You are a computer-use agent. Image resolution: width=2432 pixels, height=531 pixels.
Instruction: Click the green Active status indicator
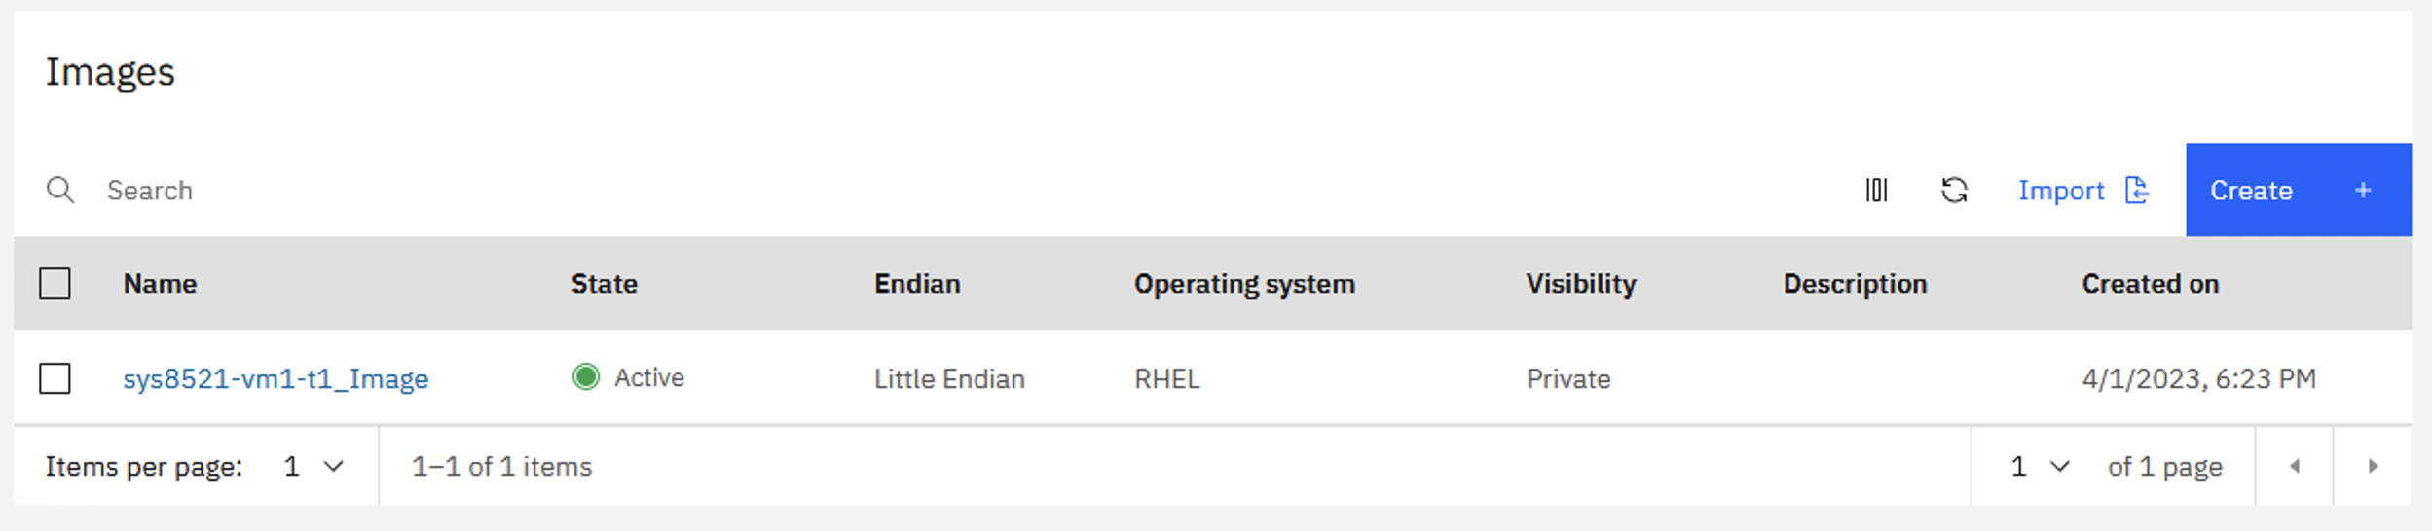[586, 376]
